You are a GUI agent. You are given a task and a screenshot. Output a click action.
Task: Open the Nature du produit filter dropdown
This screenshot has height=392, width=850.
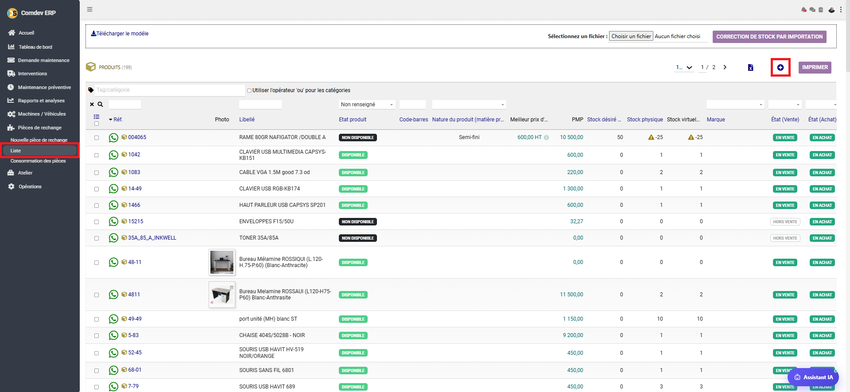tap(469, 105)
